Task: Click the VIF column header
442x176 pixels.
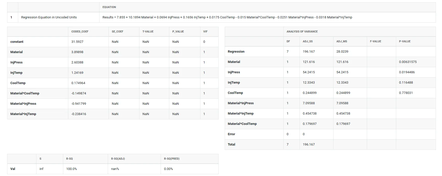Action: 205,31
